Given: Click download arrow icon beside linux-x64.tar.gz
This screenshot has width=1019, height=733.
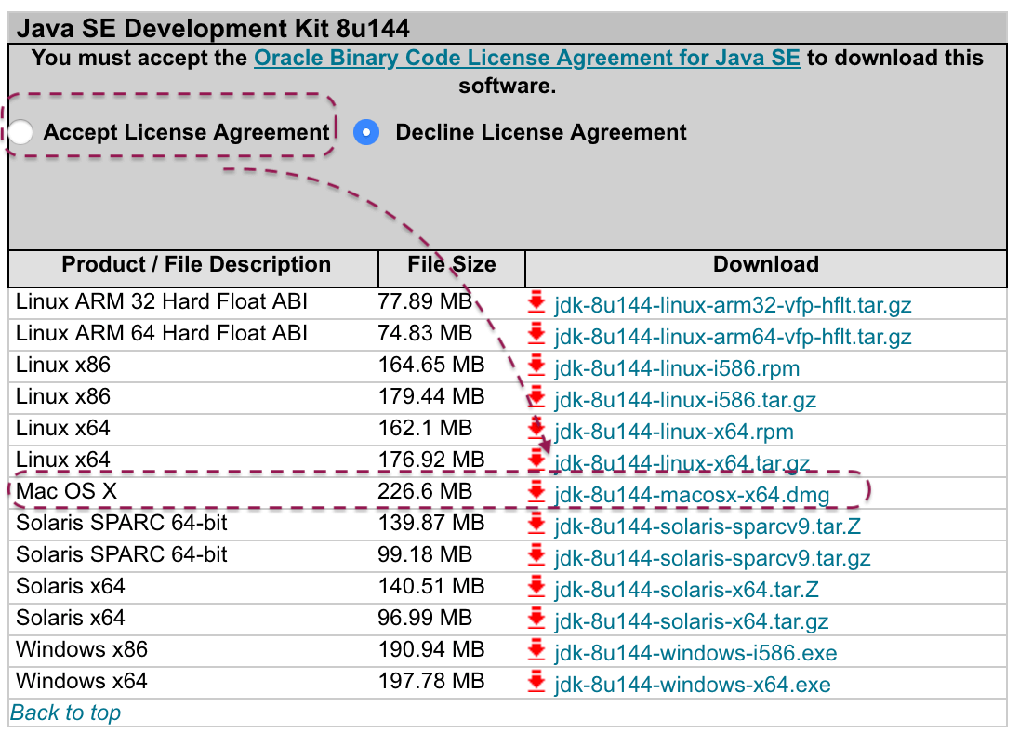Looking at the screenshot, I should (536, 460).
